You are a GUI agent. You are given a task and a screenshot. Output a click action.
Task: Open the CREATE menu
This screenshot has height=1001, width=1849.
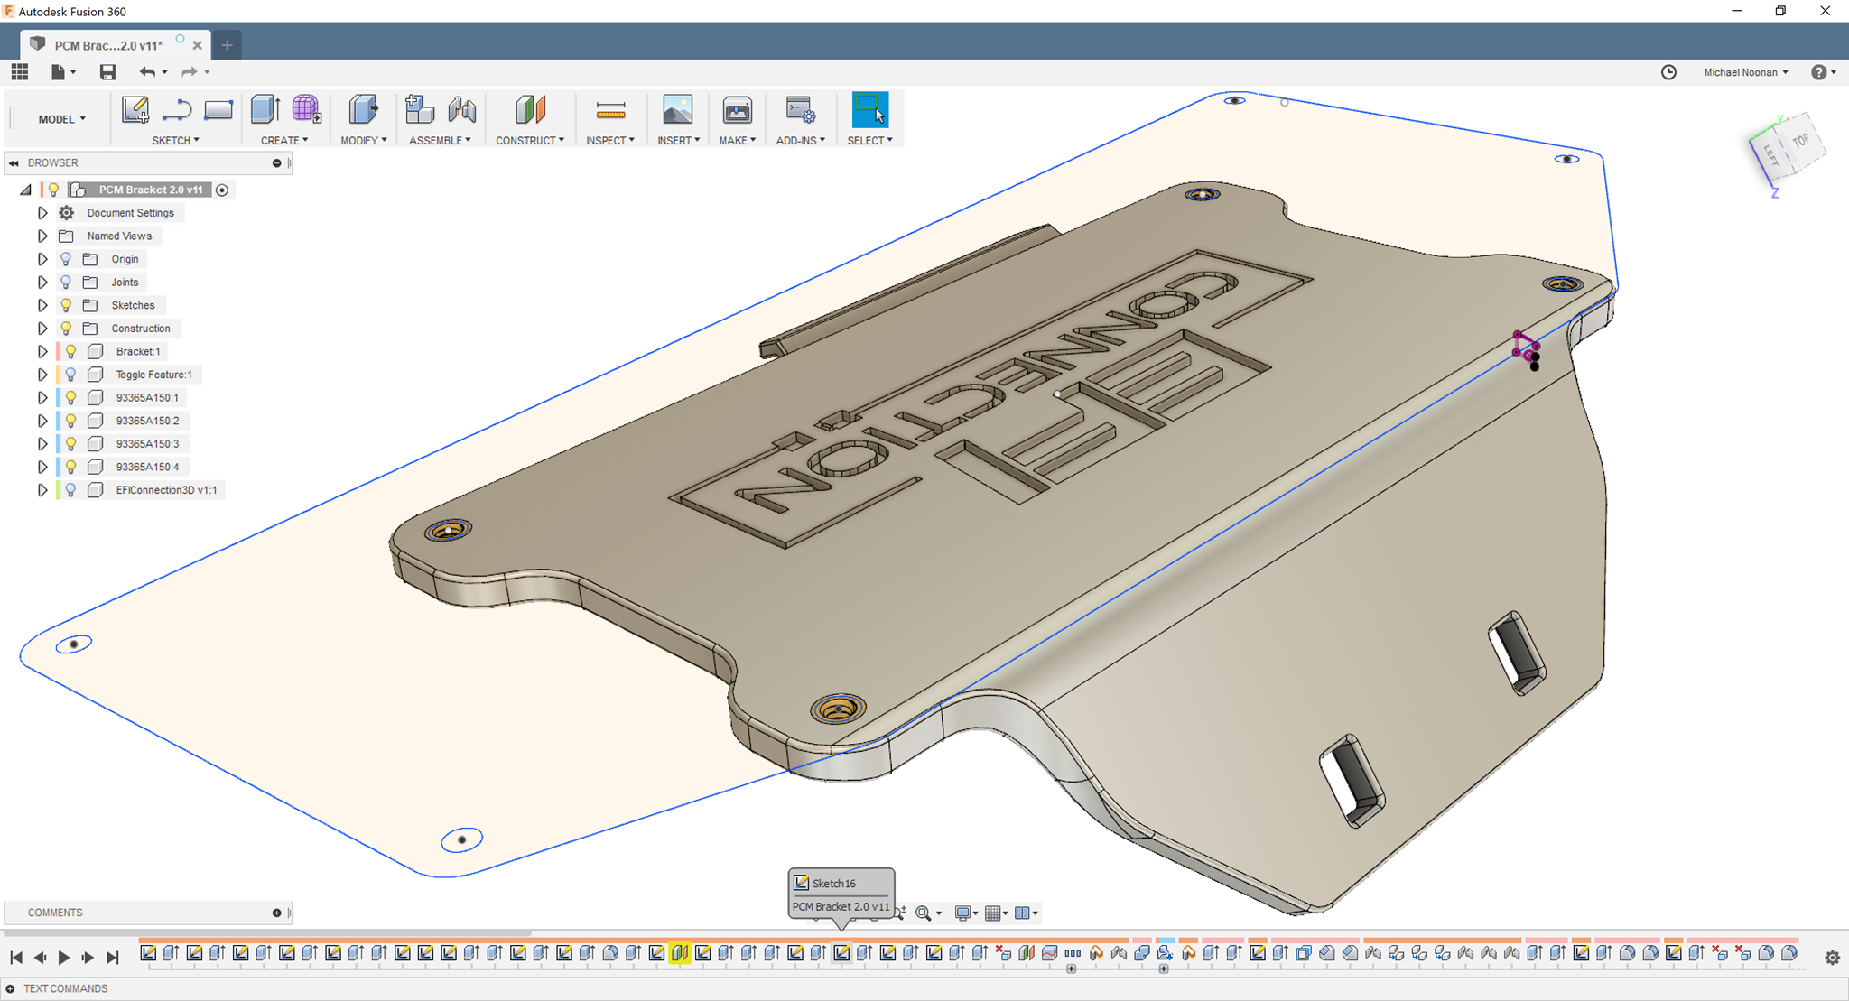pos(284,140)
